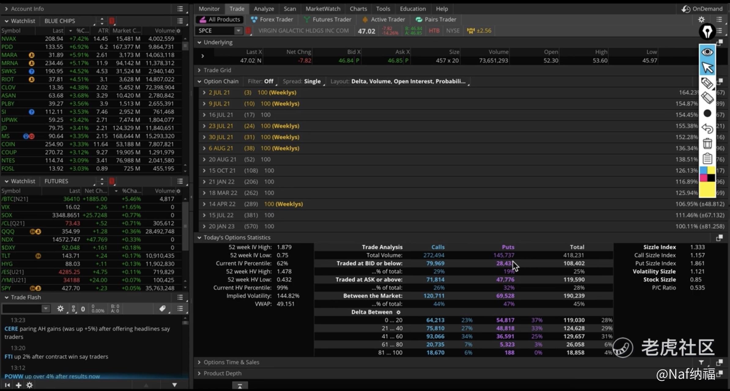
Task: Open the Futures Trader sub-tab
Action: (327, 20)
